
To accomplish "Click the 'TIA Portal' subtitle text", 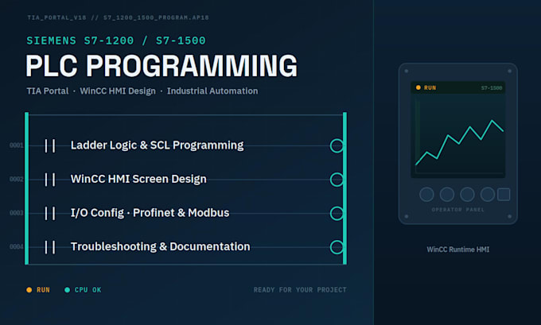I will 47,91.
